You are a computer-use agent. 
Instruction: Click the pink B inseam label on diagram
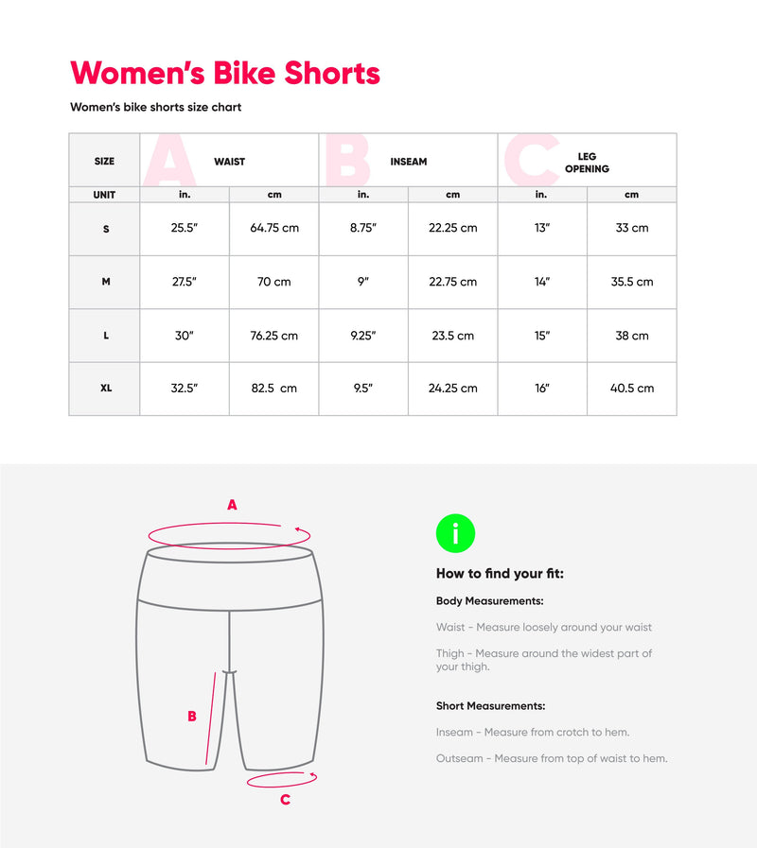(x=192, y=716)
